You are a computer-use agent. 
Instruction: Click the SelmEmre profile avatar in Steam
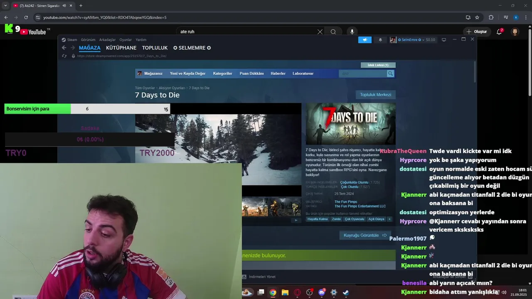tap(393, 40)
